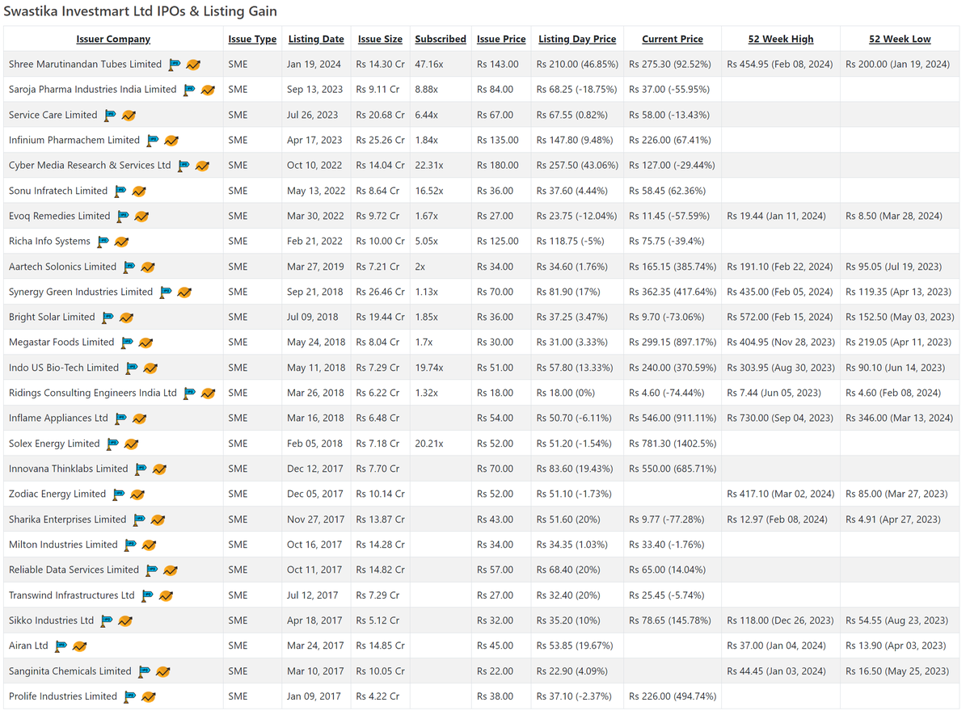Screen dimensions: 970x715
Task: Open the trend chart icon for Aartech Solonics Limited
Action: tap(147, 267)
